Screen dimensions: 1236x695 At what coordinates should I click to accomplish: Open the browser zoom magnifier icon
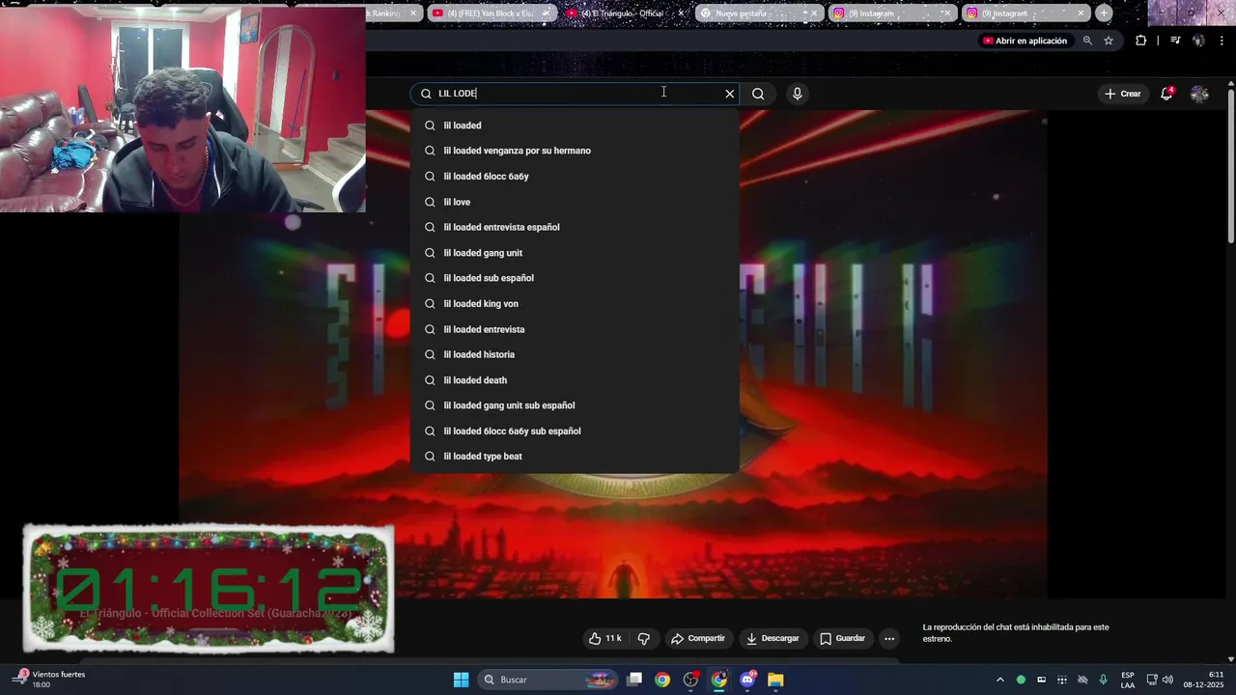pyautogui.click(x=1087, y=41)
